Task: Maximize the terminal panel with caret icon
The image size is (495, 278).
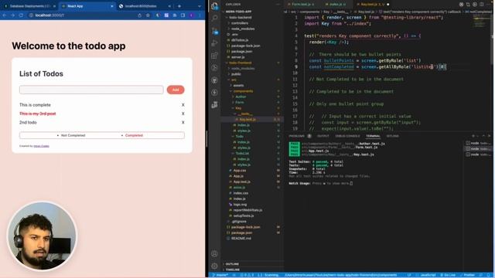Action: click(483, 136)
